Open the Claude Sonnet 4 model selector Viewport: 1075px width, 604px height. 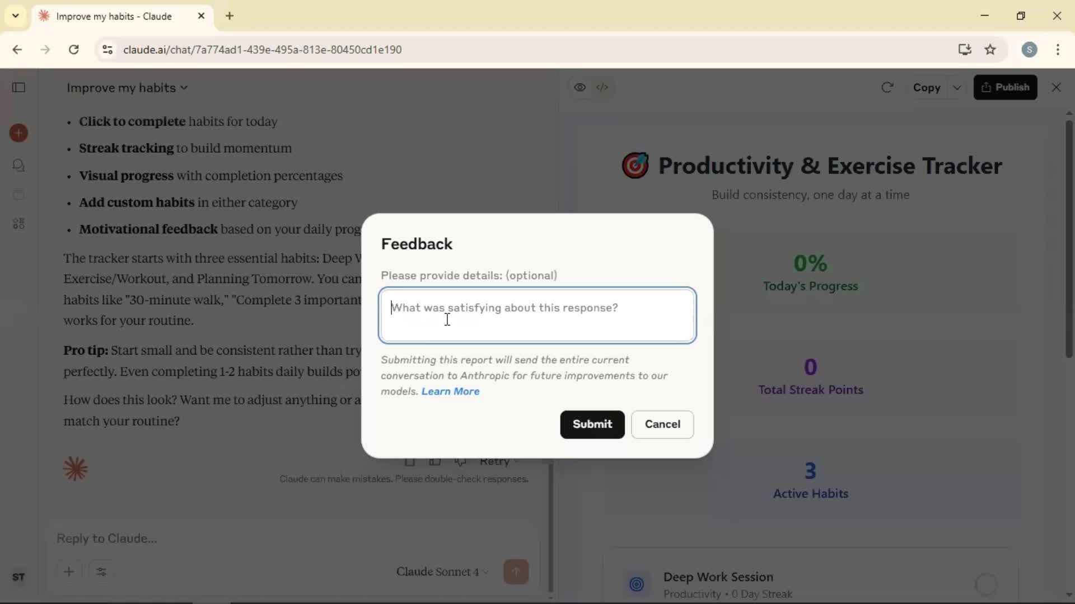click(x=442, y=572)
